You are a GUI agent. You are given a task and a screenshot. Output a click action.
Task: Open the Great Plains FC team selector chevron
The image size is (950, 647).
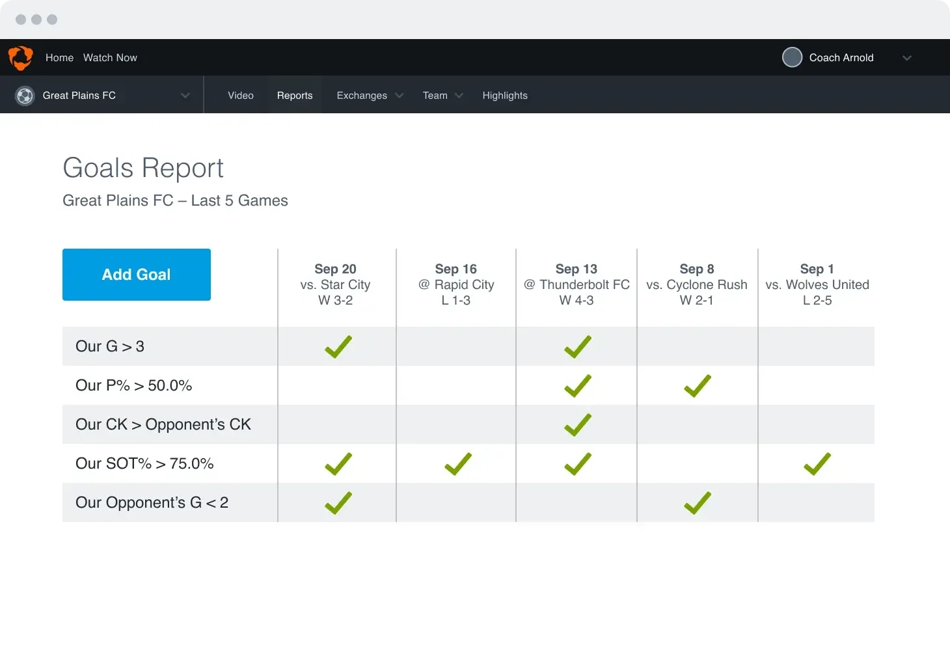click(185, 96)
